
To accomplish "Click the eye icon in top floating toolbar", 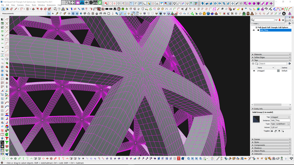I will (86, 3).
